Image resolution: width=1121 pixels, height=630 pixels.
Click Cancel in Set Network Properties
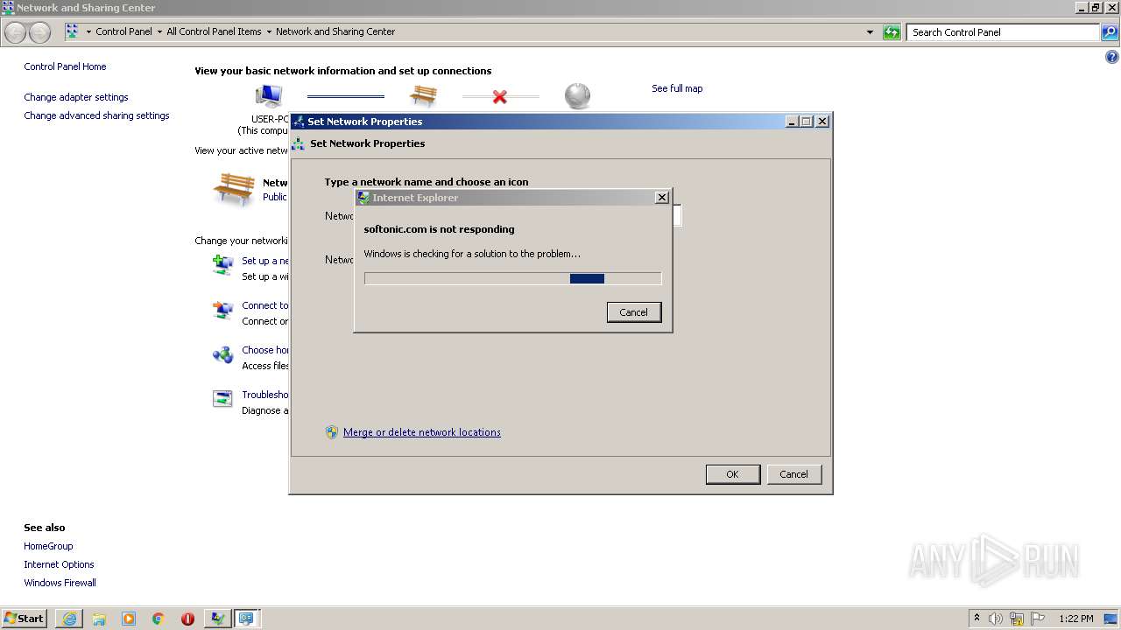point(793,474)
